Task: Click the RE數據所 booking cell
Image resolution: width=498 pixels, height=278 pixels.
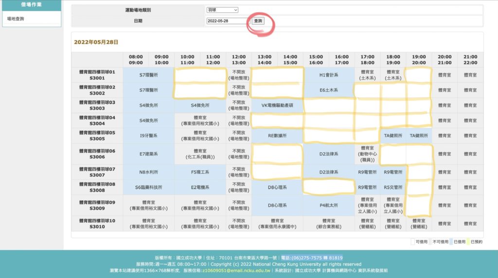Action: pyautogui.click(x=277, y=136)
